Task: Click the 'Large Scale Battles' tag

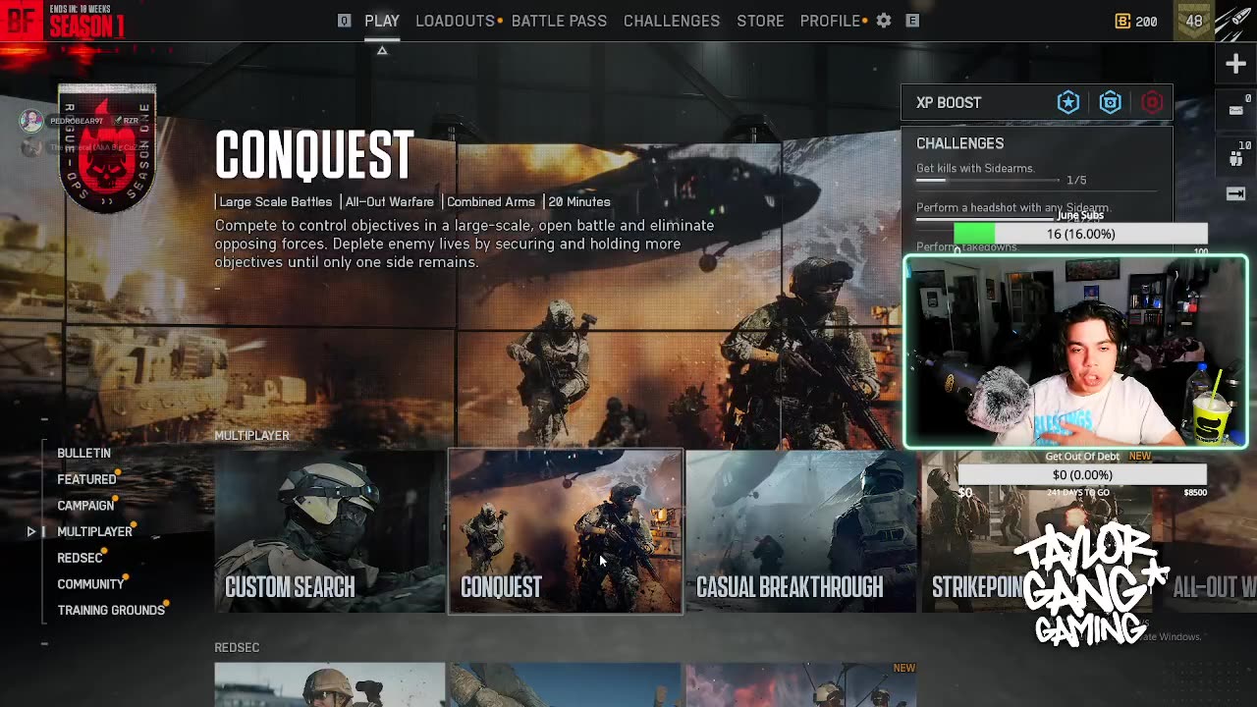Action: [275, 201]
